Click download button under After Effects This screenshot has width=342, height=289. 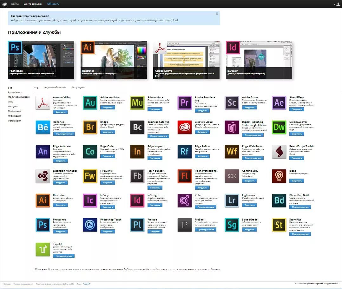click(297, 109)
